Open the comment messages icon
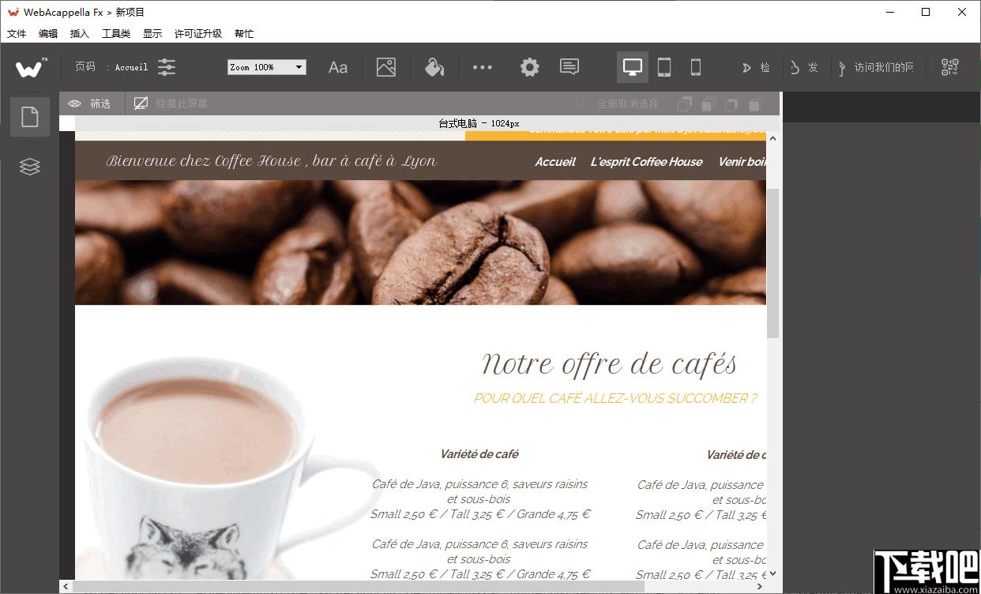The height and width of the screenshot is (594, 981). [x=569, y=67]
